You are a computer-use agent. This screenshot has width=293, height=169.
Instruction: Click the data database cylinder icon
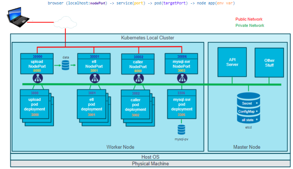(65, 65)
